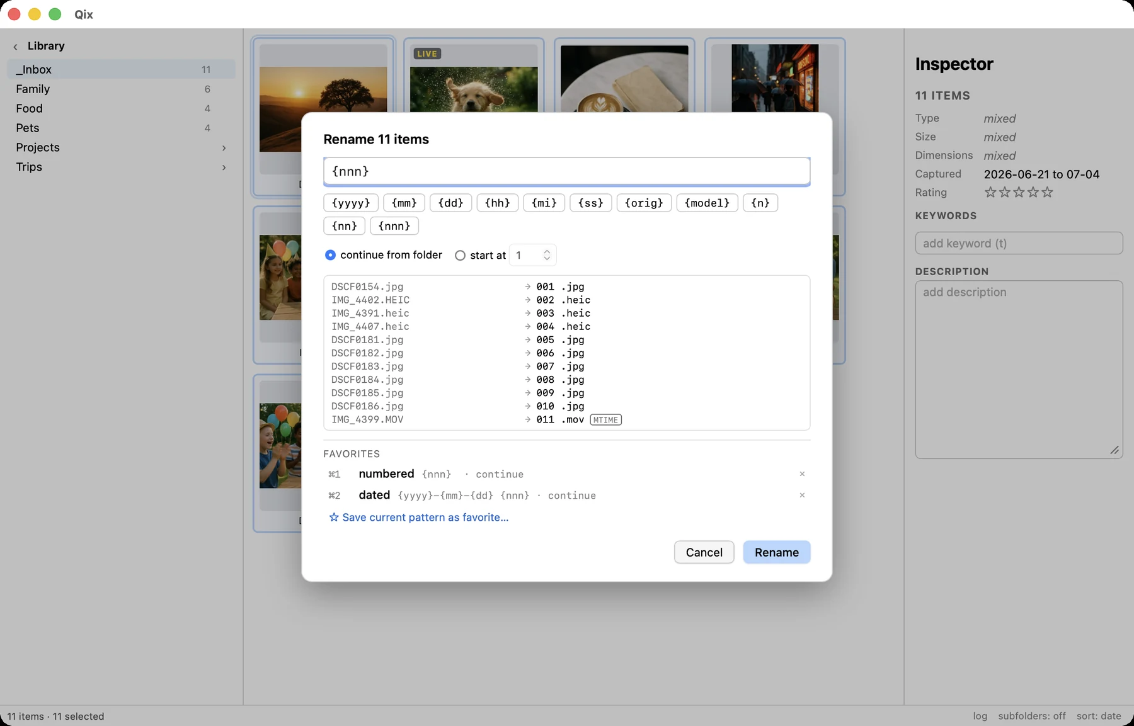Click DSCF0186.jpg preview row
1134x726 pixels.
pos(566,406)
